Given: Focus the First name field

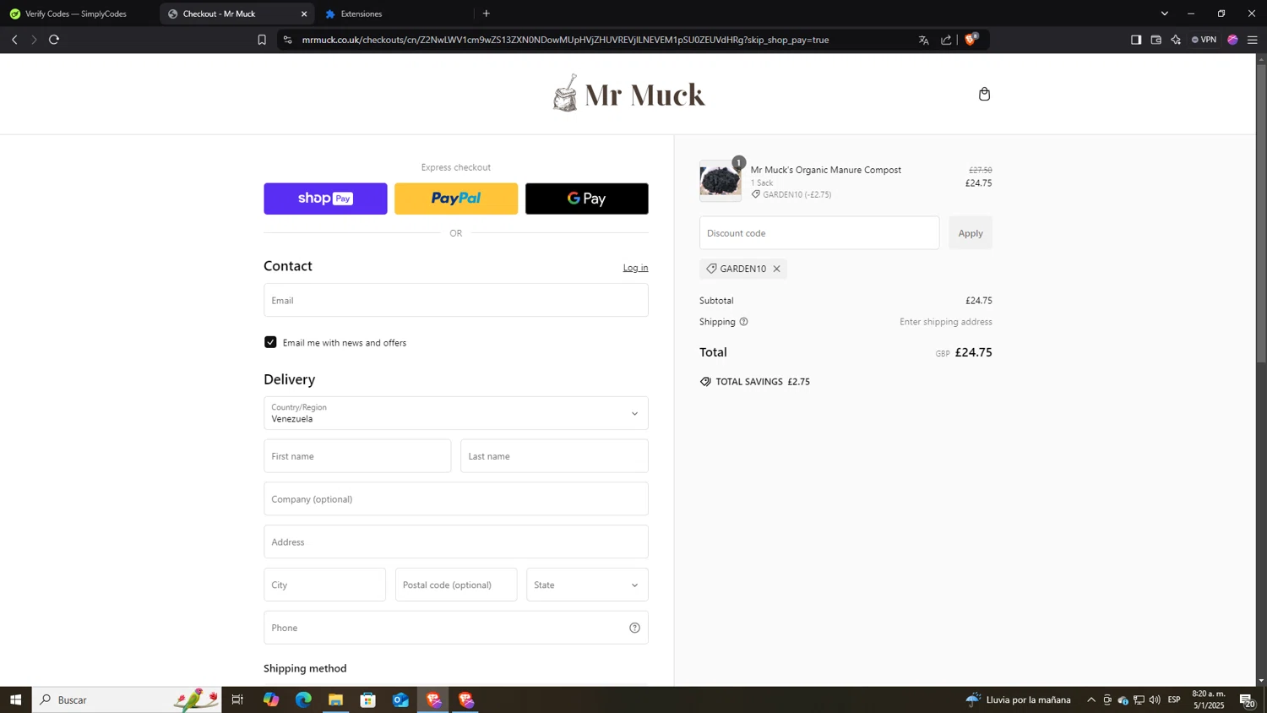Looking at the screenshot, I should click(x=357, y=456).
